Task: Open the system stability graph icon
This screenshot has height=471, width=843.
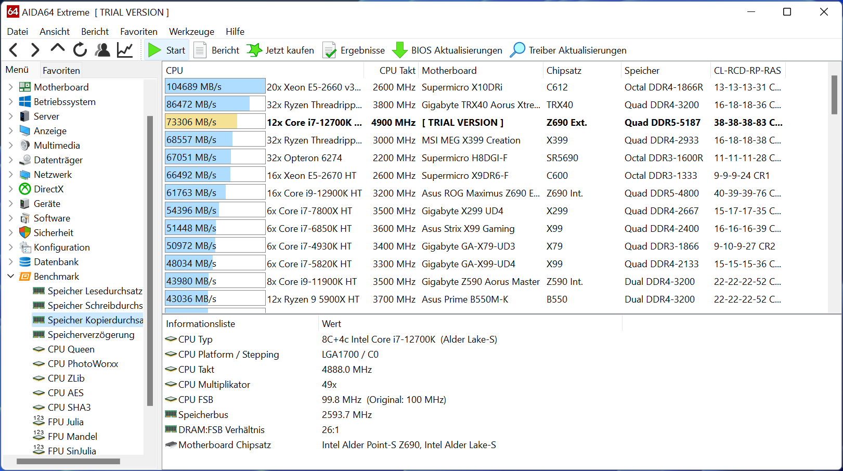Action: 124,49
